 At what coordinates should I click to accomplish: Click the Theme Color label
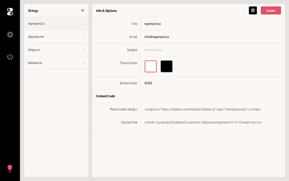coord(129,63)
